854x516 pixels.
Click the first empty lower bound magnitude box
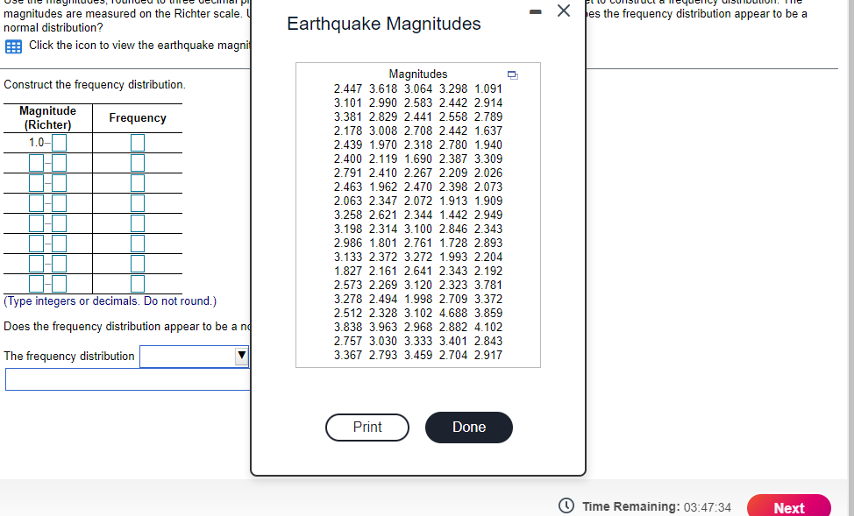(x=37, y=162)
